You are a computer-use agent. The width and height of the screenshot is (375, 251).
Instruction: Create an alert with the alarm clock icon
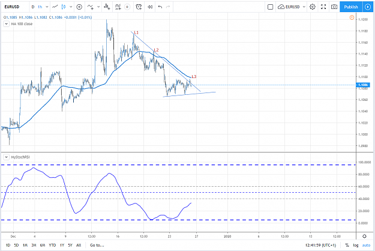click(139, 7)
